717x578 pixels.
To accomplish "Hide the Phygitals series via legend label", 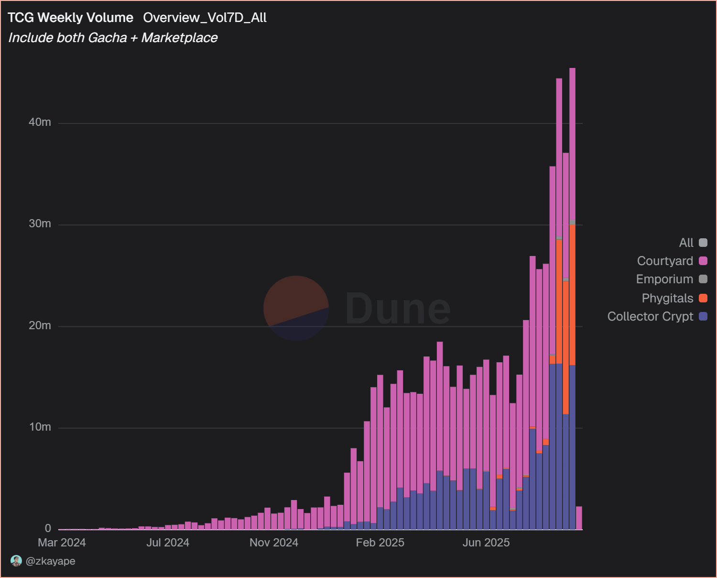I will coord(667,298).
